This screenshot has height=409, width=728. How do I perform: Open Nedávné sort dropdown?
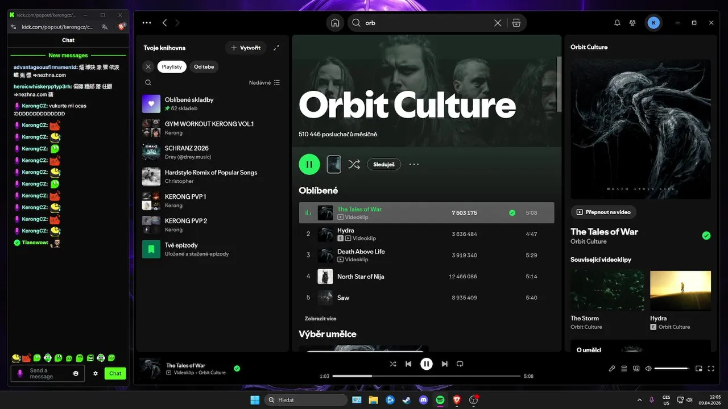(264, 82)
